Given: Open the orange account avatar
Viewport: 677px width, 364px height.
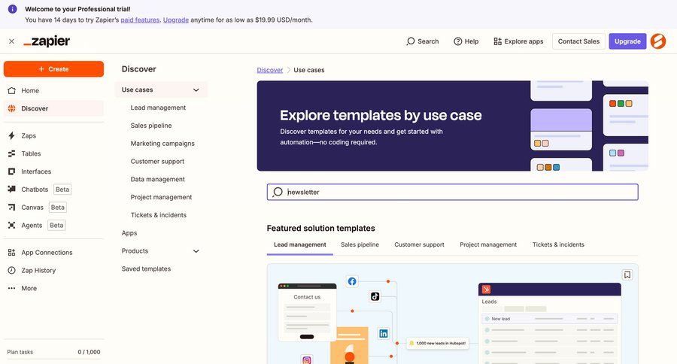Looking at the screenshot, I should 658,41.
